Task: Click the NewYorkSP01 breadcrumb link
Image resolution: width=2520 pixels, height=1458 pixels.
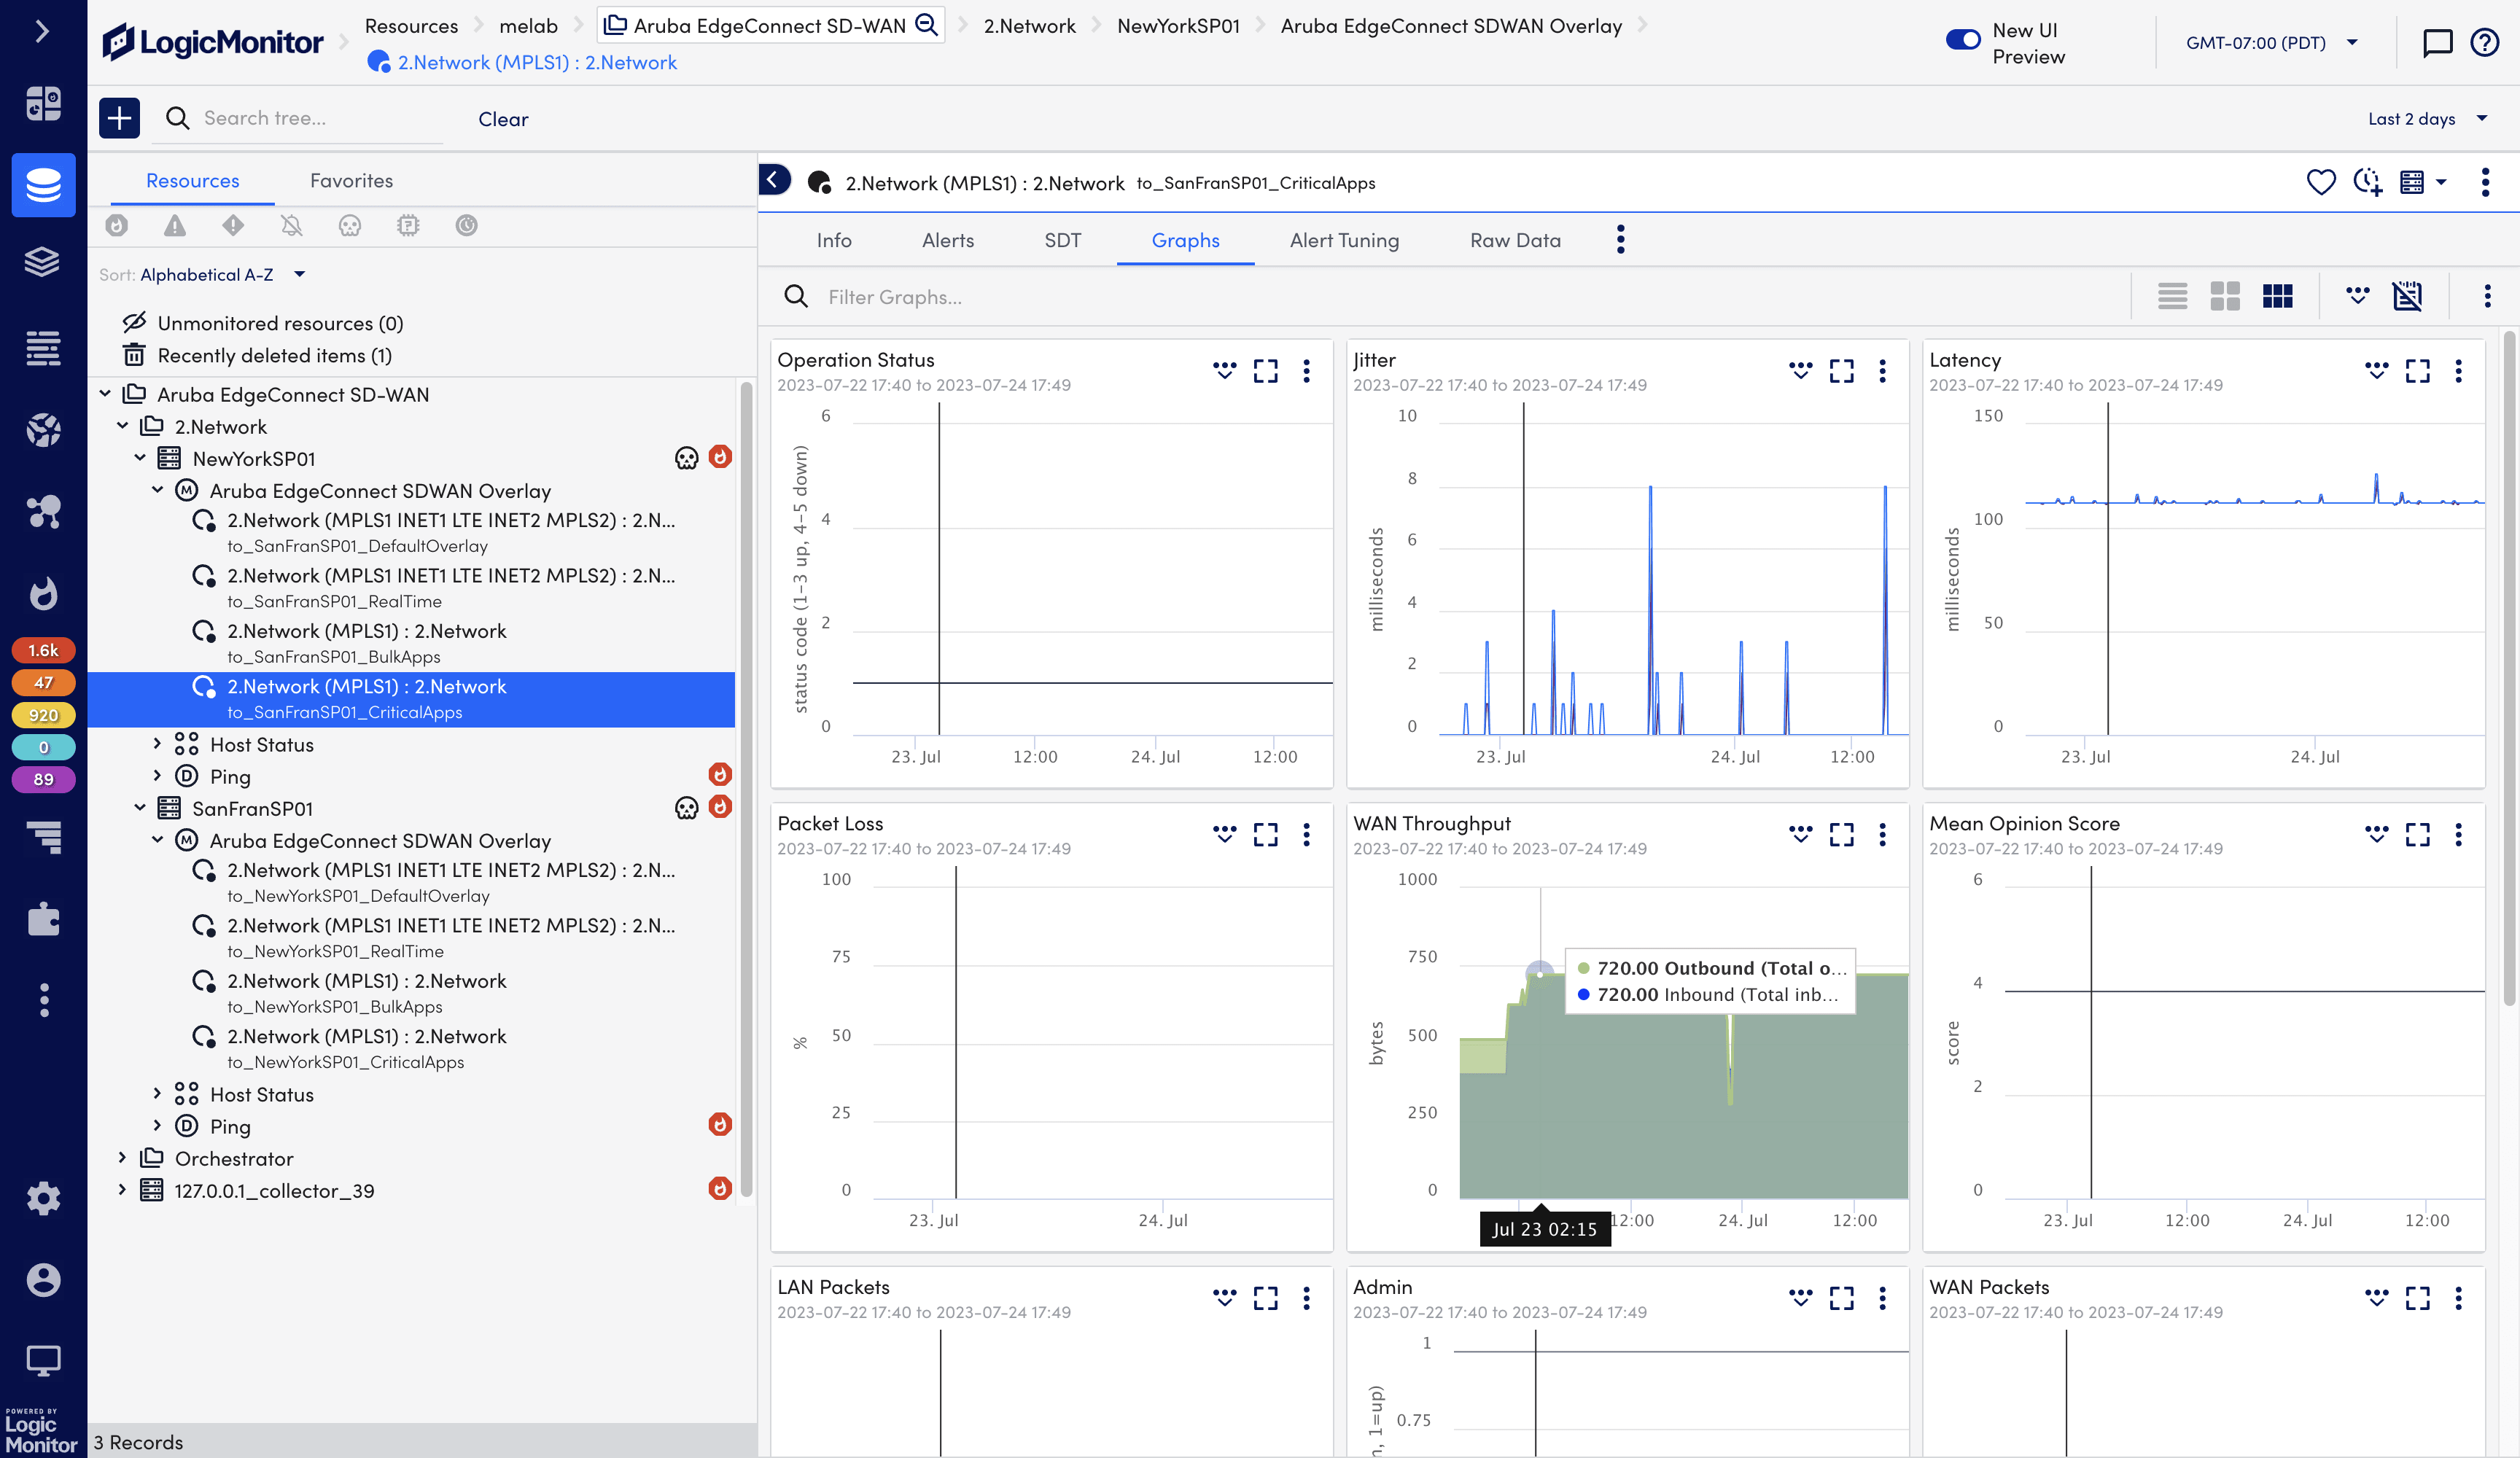Action: click(1178, 26)
